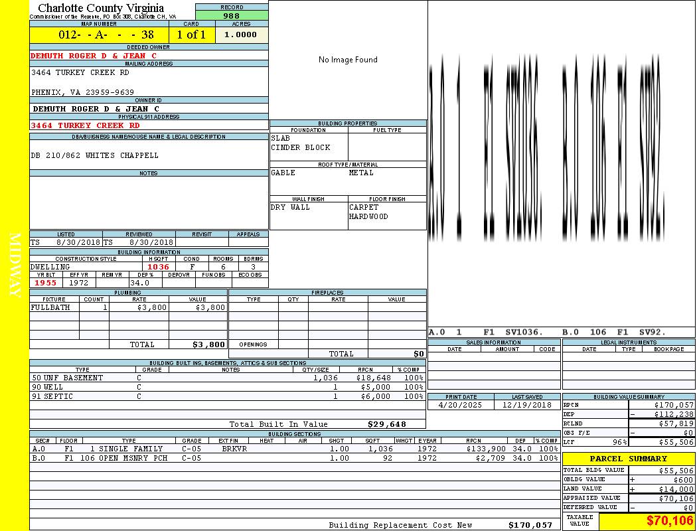
Task: Click the black Owner ID name entry
Action: [x=96, y=109]
